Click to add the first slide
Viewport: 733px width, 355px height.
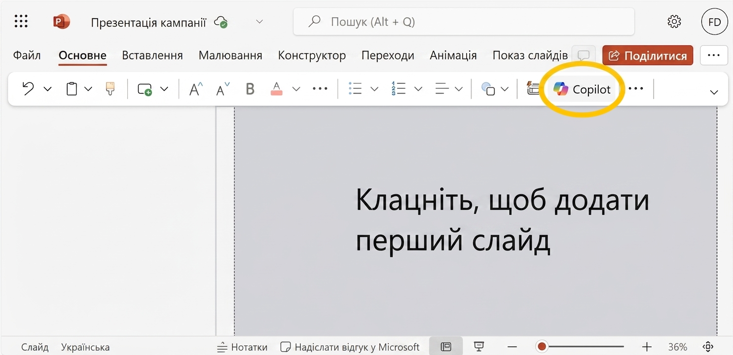pos(502,220)
